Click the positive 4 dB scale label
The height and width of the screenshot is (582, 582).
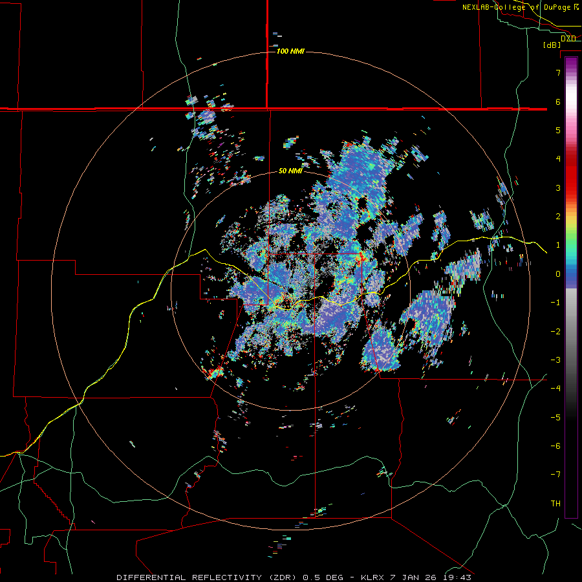point(558,159)
